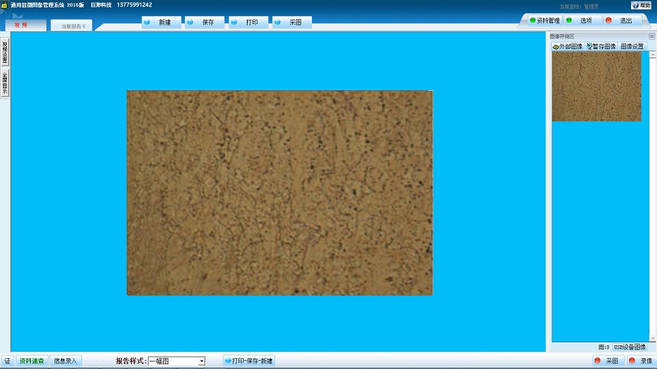Click the 保存 (Save) toolbar button
Image resolution: width=657 pixels, height=369 pixels.
tap(205, 22)
